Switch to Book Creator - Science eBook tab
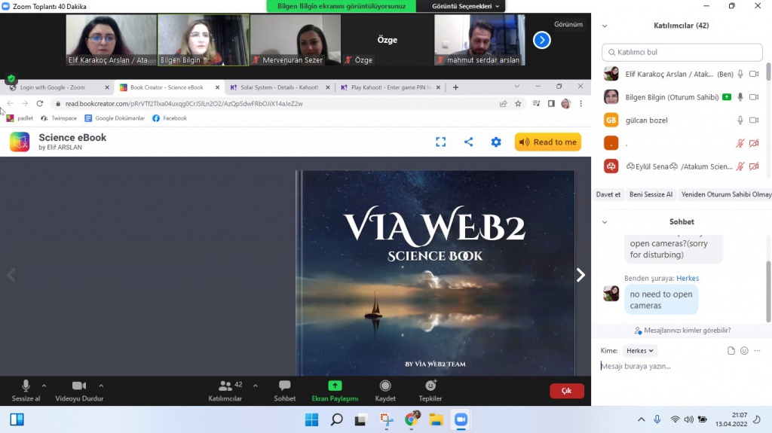This screenshot has width=772, height=433. tap(167, 87)
